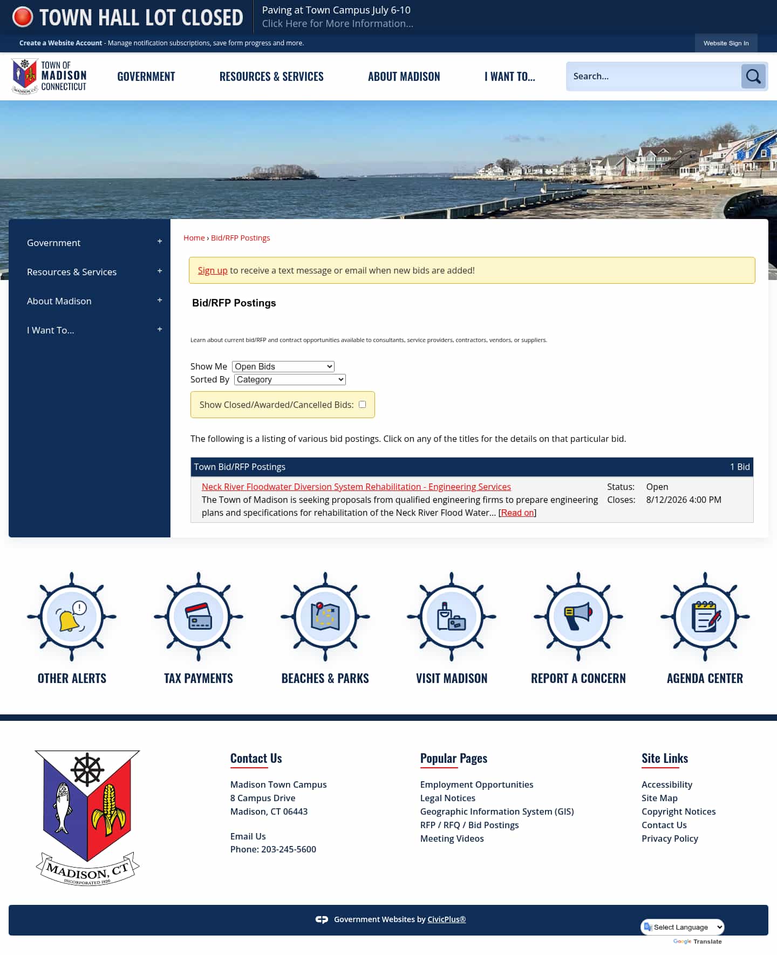This screenshot has width=777, height=955.
Task: Click the Sign up link for bid notifications
Action: click(213, 271)
